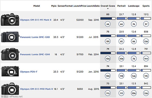Open the Panasonic Lumix DMC-GH4 link

pyautogui.click(x=35, y=54)
